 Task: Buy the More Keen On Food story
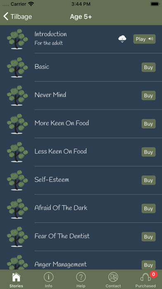148,124
